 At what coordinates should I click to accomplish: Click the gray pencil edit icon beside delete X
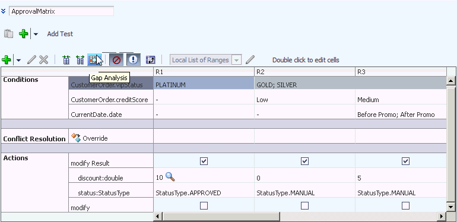31,60
